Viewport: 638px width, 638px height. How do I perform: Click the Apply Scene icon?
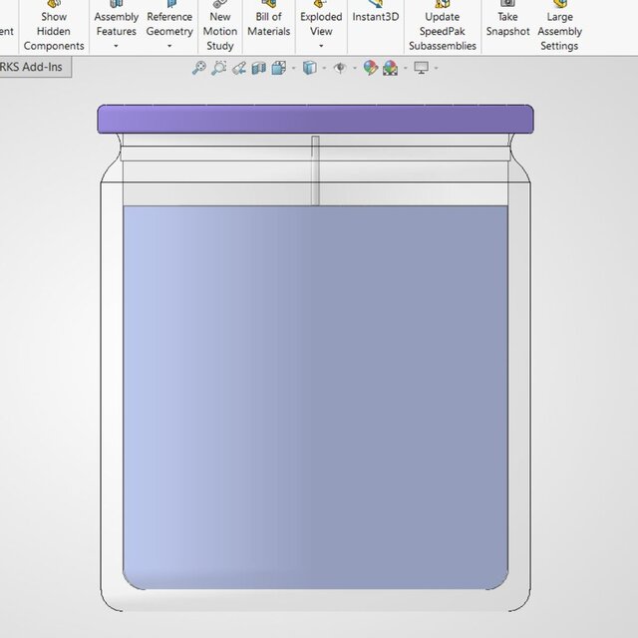[x=390, y=68]
